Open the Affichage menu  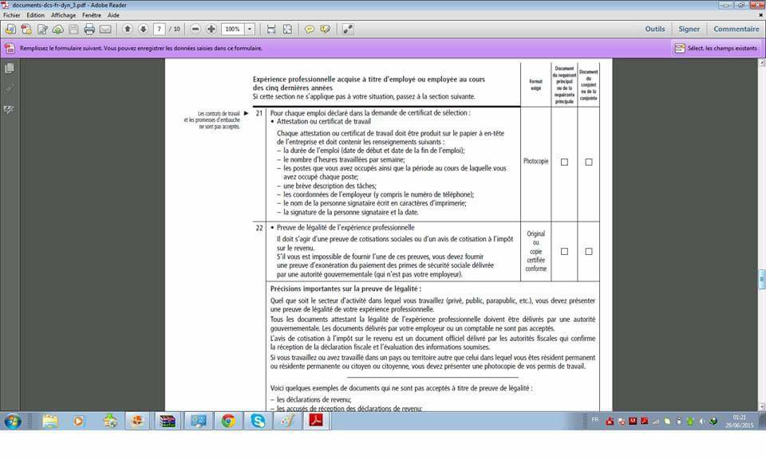[x=63, y=15]
